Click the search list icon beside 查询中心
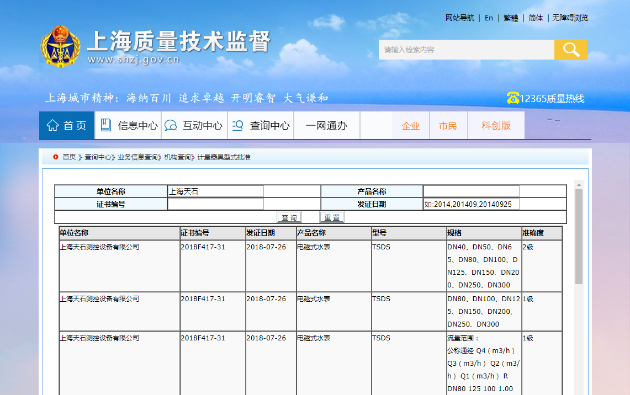The width and height of the screenshot is (630, 395). [238, 126]
